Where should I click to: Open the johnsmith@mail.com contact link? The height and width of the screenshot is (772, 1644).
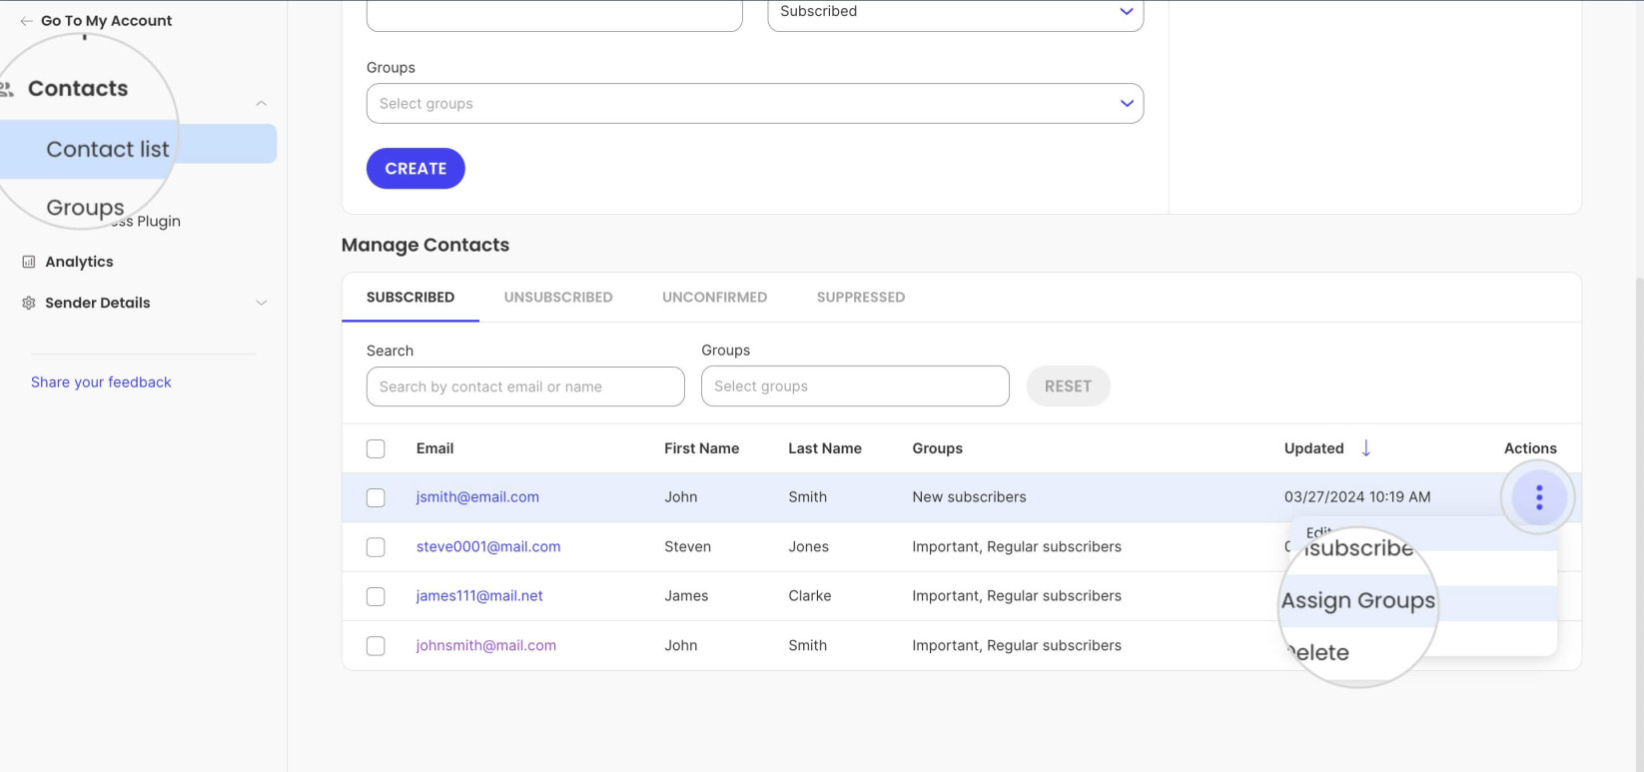(x=486, y=646)
